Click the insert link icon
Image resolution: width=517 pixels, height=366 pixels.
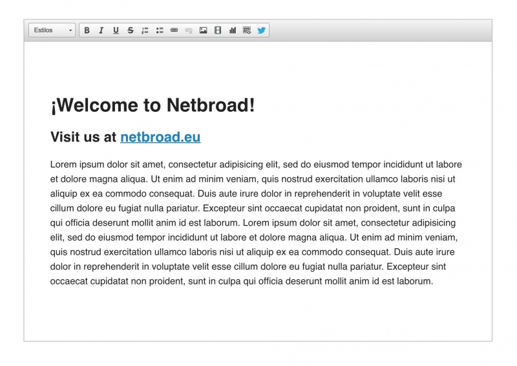coord(174,30)
